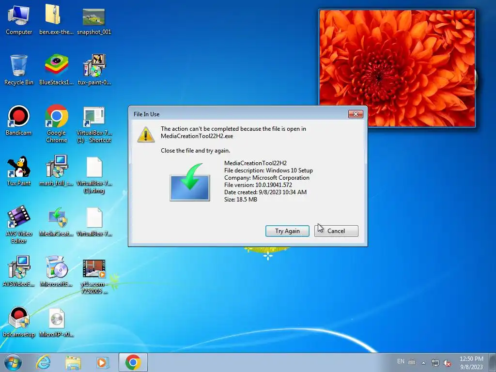
Task: Click 'Company: Microsoft Corporation' text
Action: click(267, 177)
